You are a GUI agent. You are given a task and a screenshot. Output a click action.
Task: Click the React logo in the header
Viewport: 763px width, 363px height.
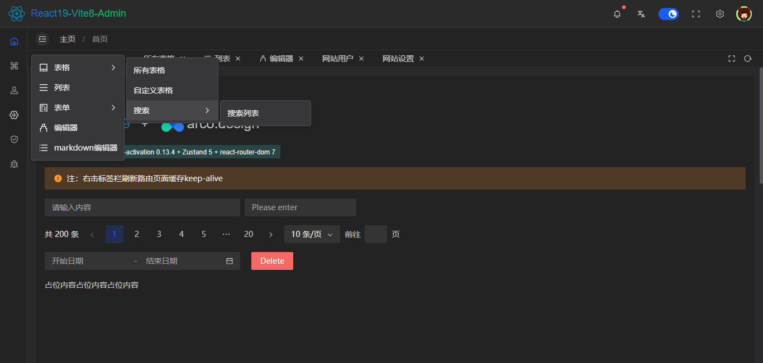(17, 13)
